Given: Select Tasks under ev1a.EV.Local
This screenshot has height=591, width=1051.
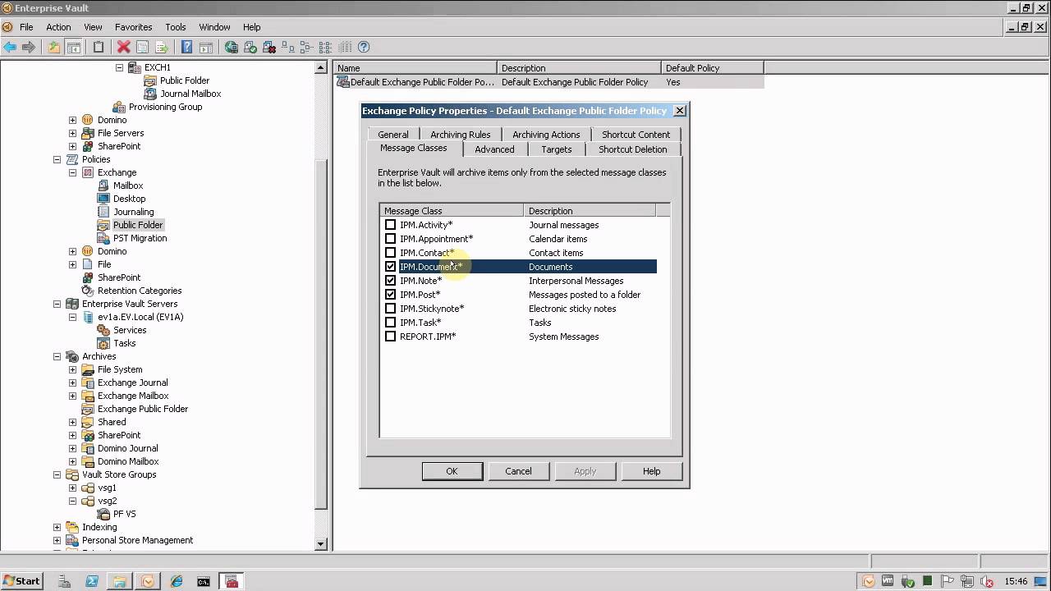Looking at the screenshot, I should pyautogui.click(x=125, y=343).
